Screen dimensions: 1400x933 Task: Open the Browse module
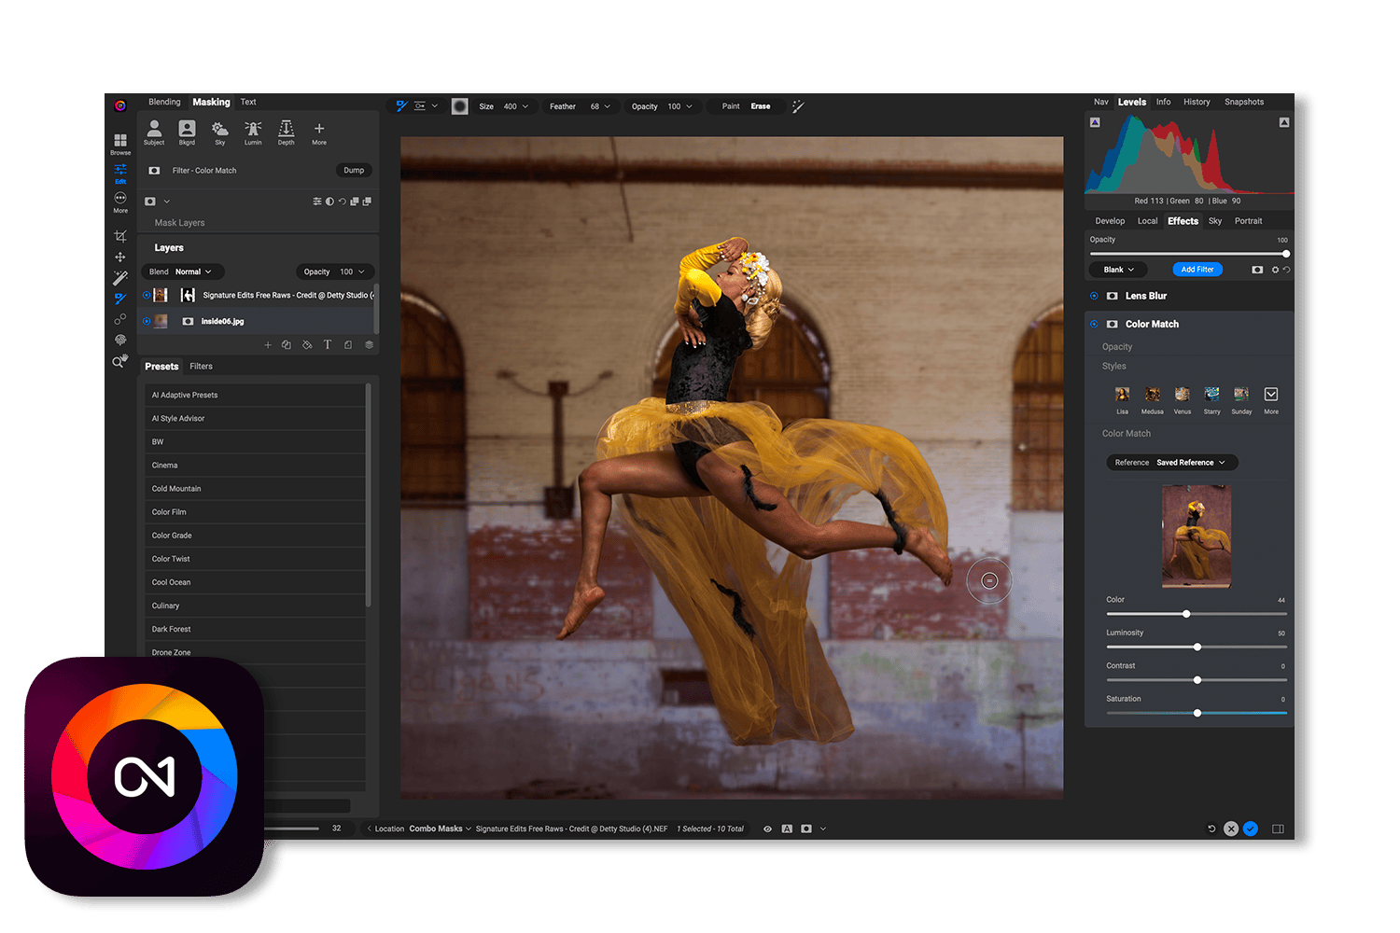pyautogui.click(x=120, y=143)
